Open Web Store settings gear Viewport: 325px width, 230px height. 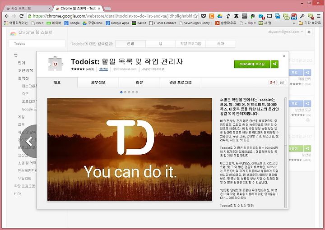coord(309,32)
